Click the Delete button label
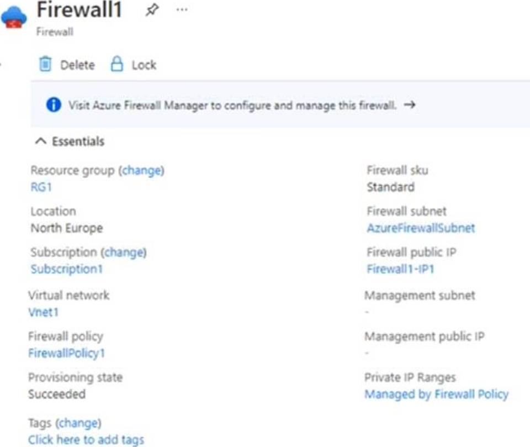530x447 pixels. pos(77,65)
